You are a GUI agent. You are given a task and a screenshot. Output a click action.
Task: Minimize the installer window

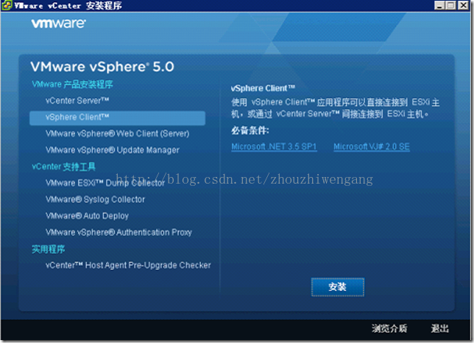pos(439,5)
